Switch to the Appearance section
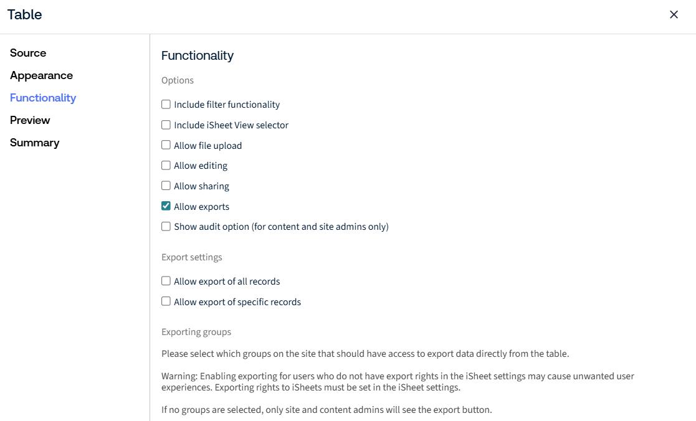Viewport: 696px width, 421px height. [41, 75]
